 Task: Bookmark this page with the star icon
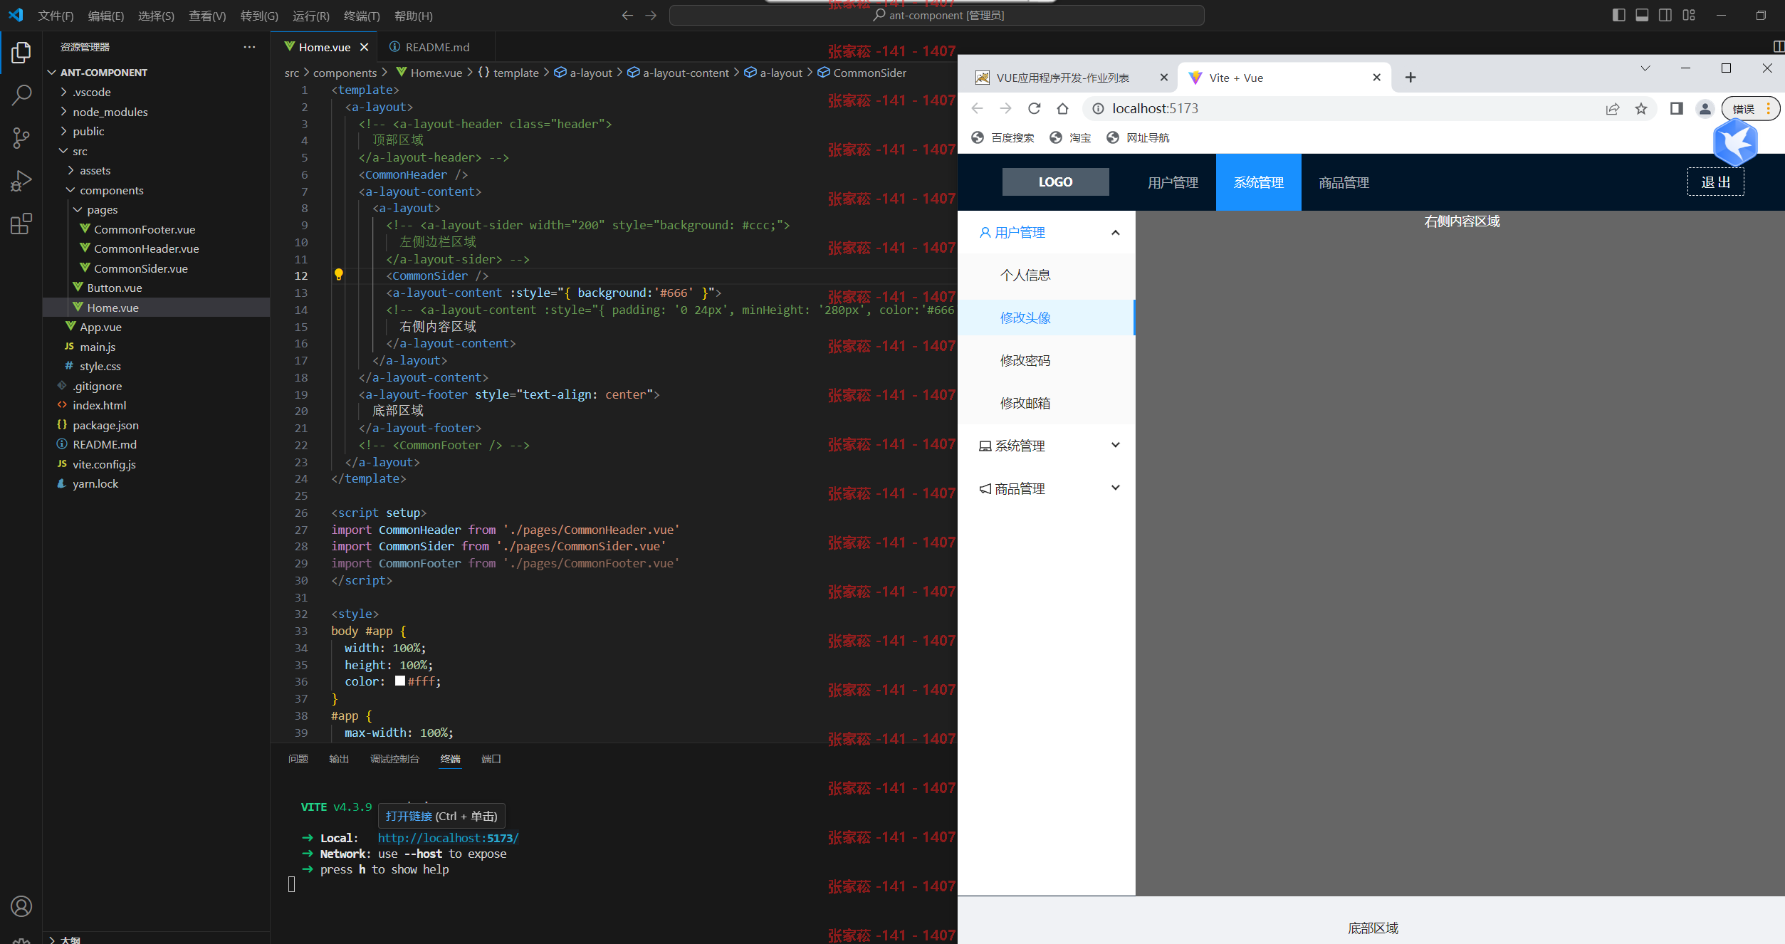click(x=1641, y=109)
